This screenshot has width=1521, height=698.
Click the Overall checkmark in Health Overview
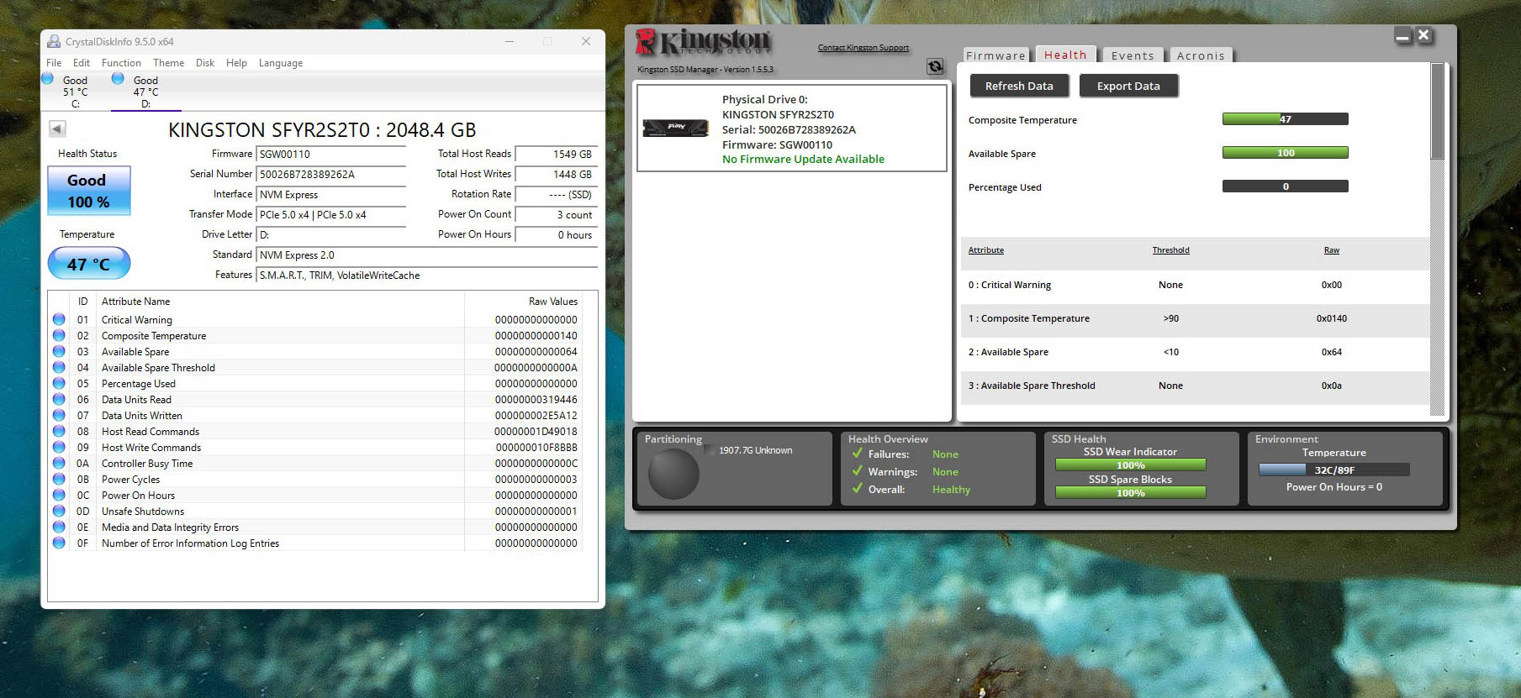click(x=858, y=489)
